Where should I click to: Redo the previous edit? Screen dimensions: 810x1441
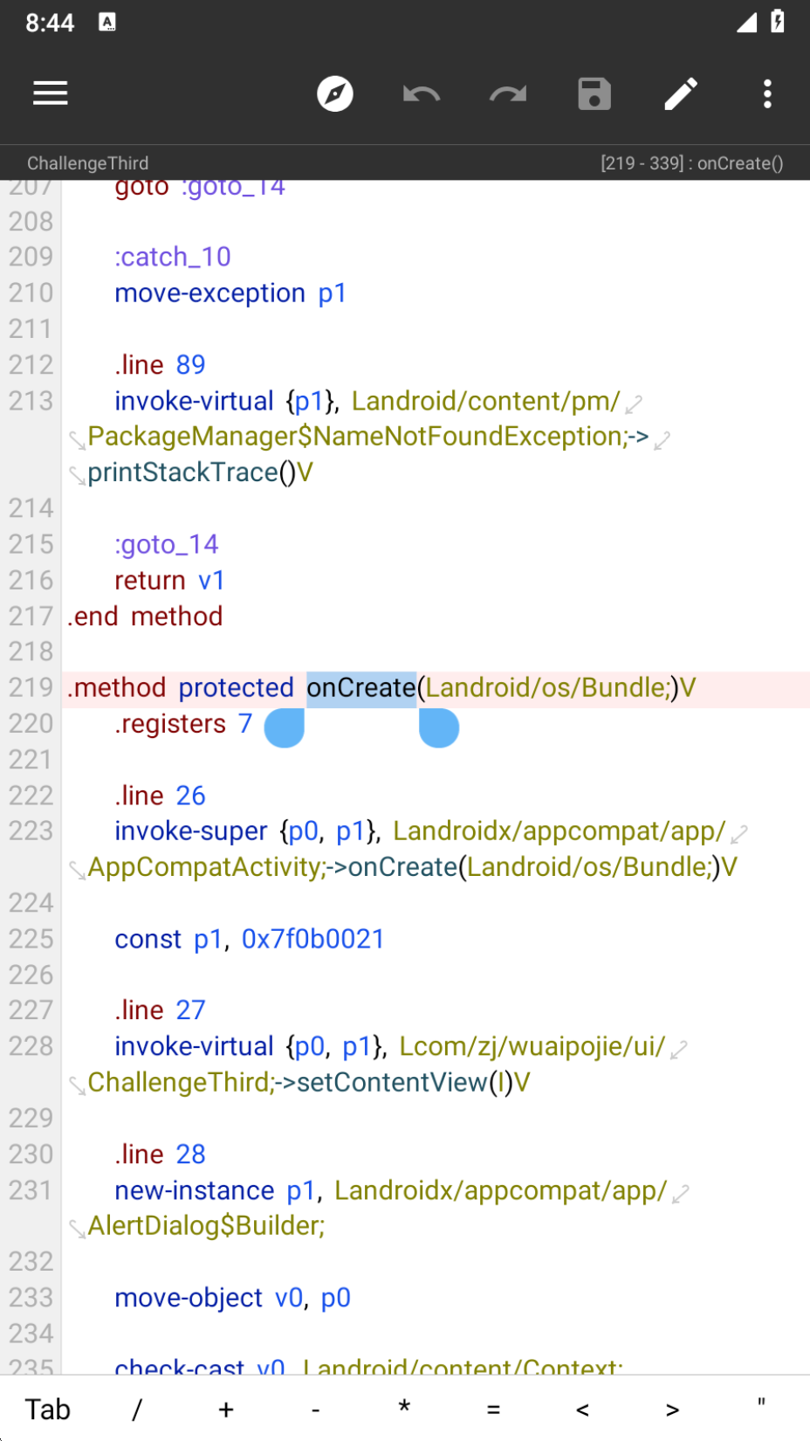(507, 93)
